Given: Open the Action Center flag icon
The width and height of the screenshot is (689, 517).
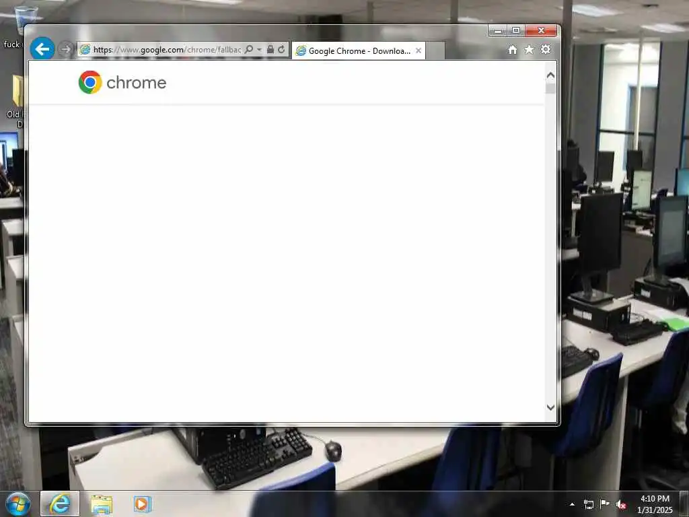Looking at the screenshot, I should click(605, 504).
